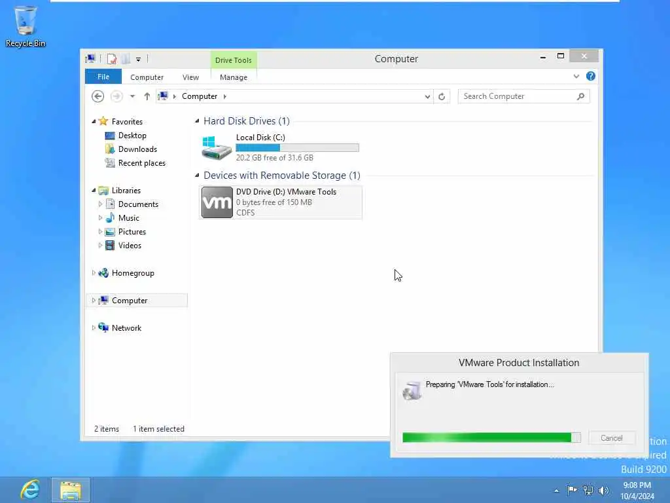Expand the Documents library node
This screenshot has height=503, width=670.
click(x=100, y=204)
